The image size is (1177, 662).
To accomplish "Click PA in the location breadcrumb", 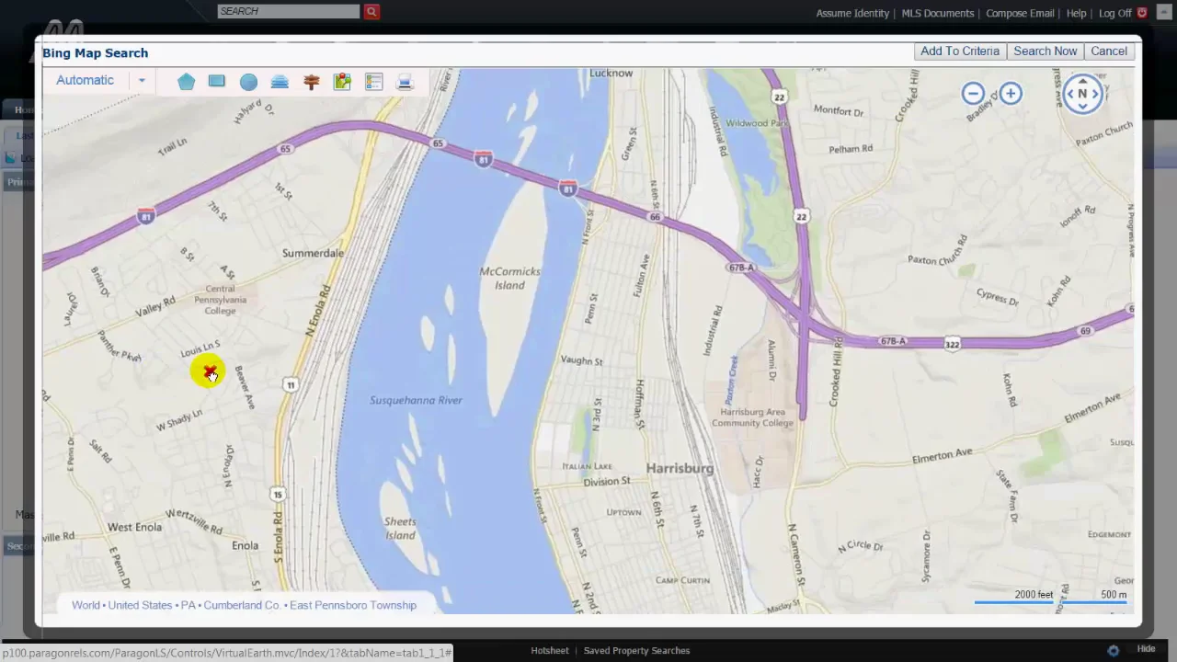I will pos(189,605).
